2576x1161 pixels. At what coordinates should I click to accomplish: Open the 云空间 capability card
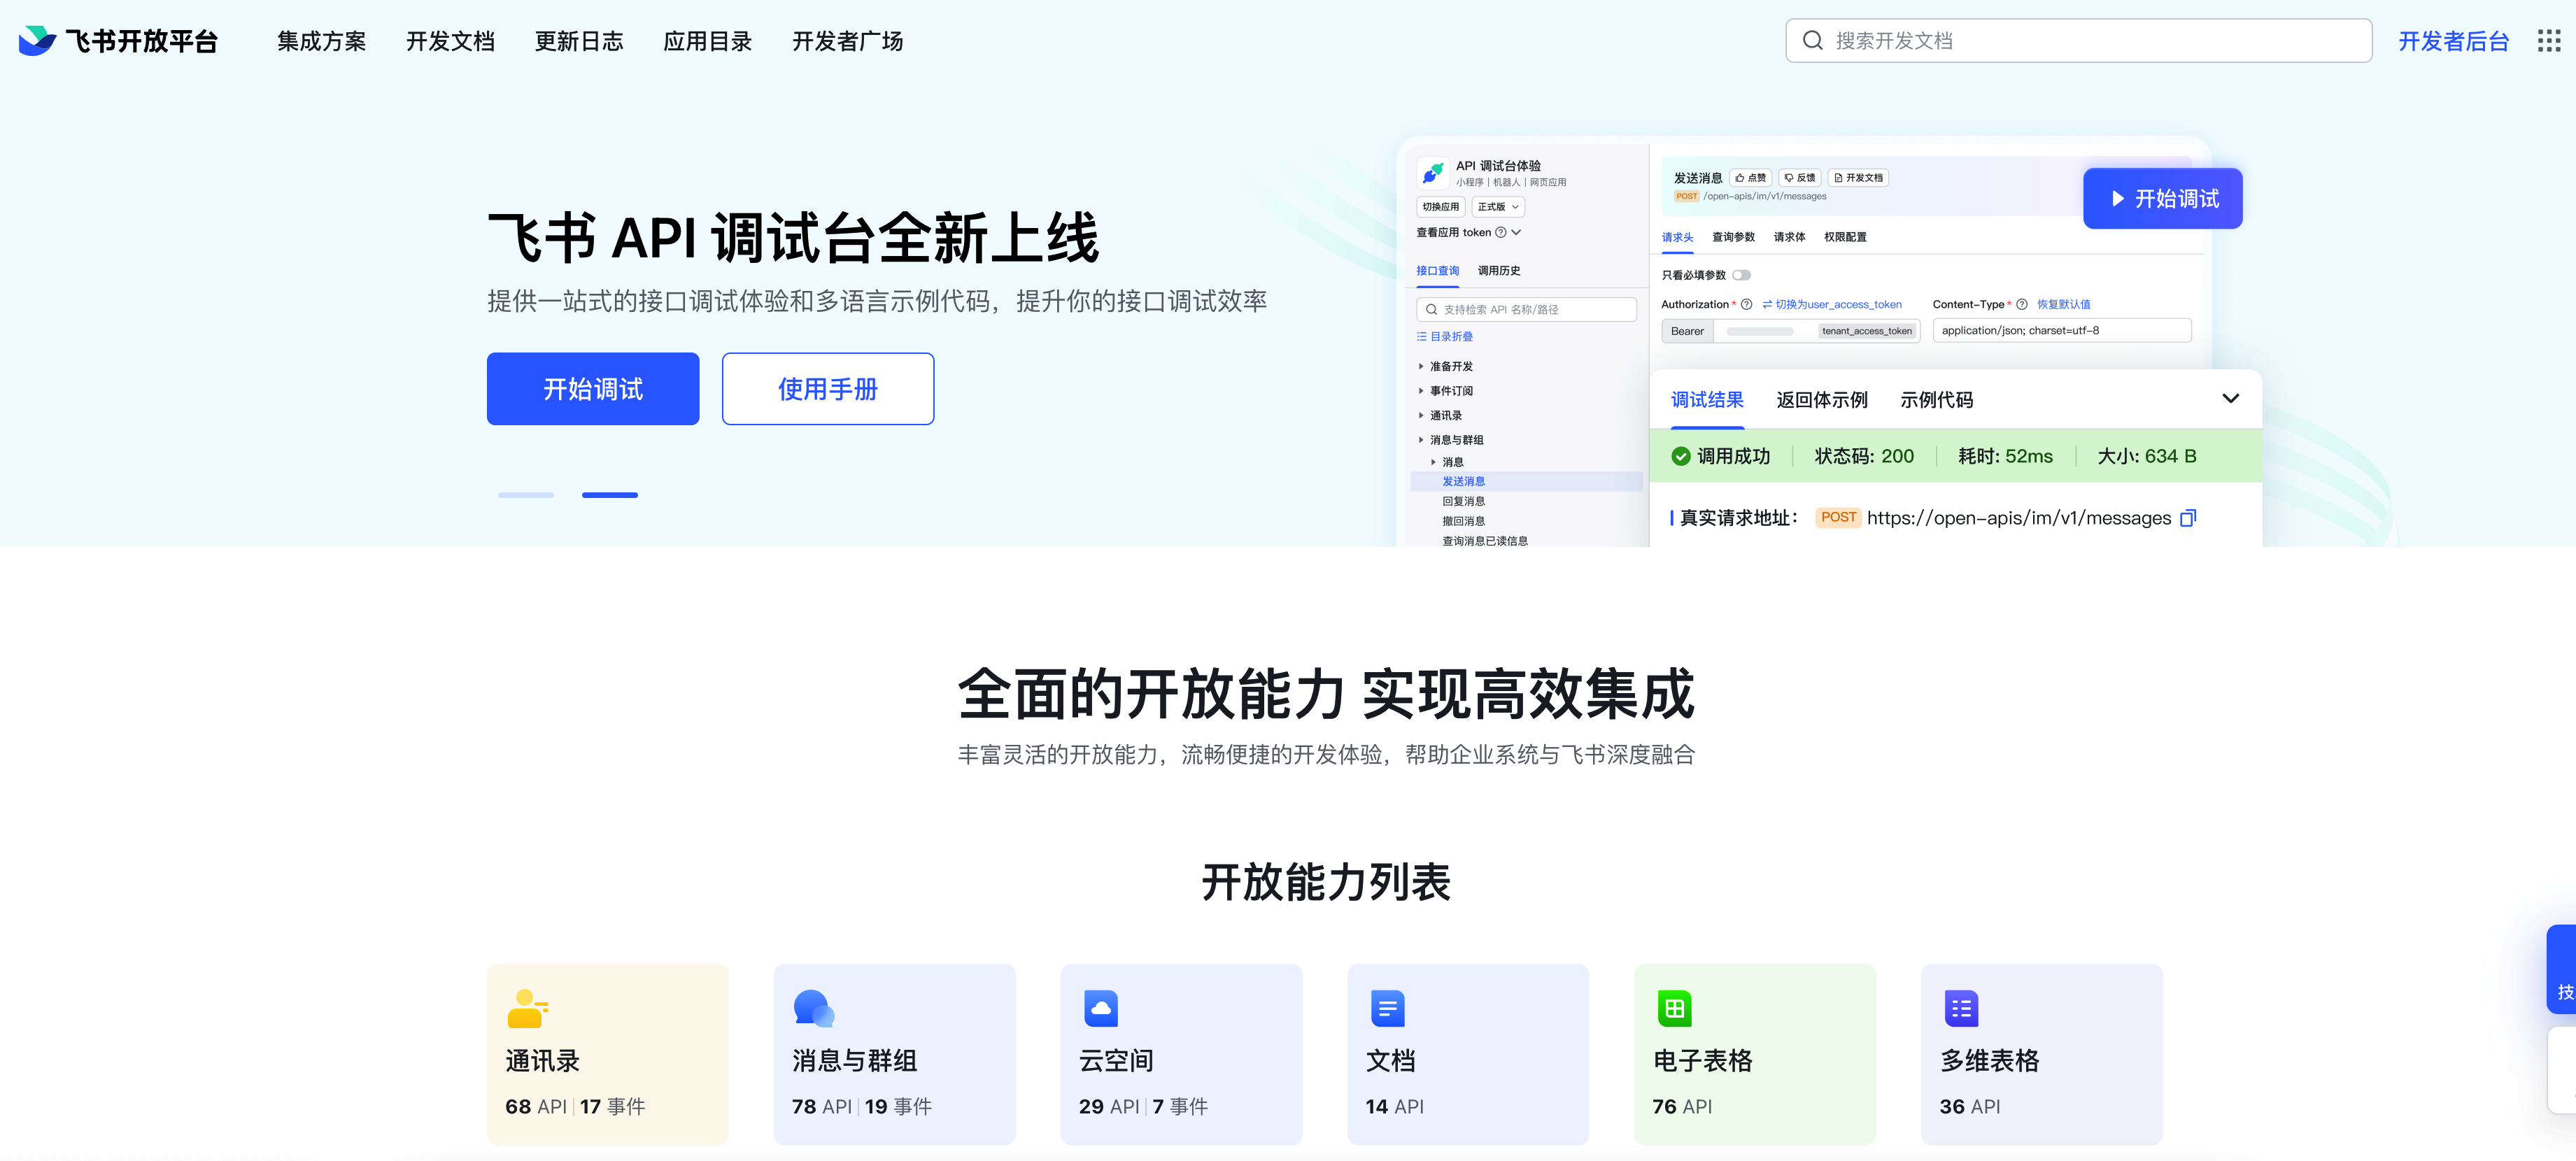point(1181,1054)
